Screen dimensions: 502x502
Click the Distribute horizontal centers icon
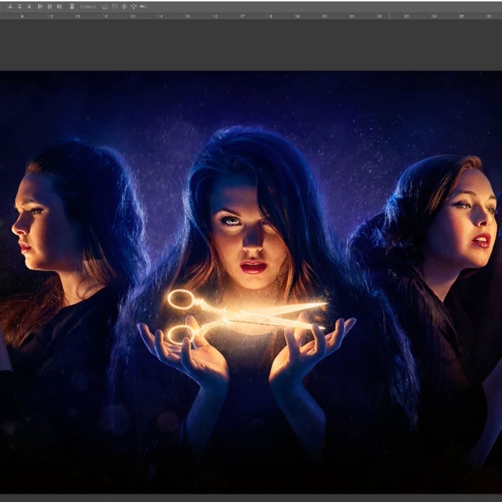[50, 7]
